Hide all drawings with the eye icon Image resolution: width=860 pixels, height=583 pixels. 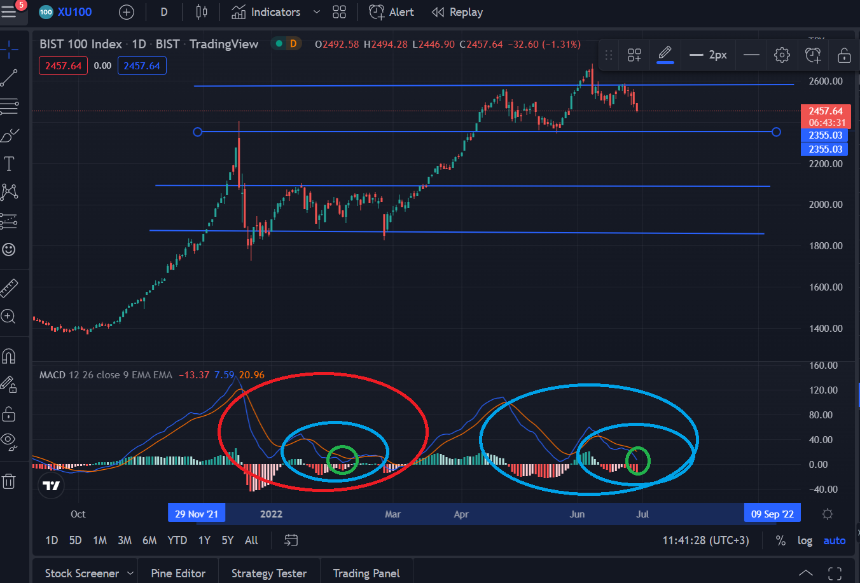click(x=9, y=442)
